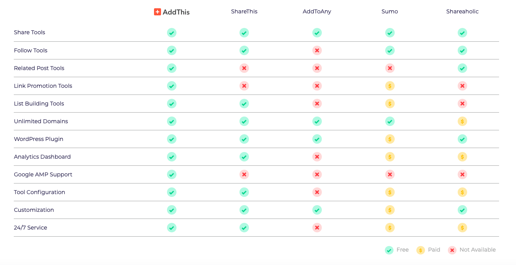Click ShareThis Tool Configuration check icon
516x265 pixels.
pyautogui.click(x=244, y=192)
